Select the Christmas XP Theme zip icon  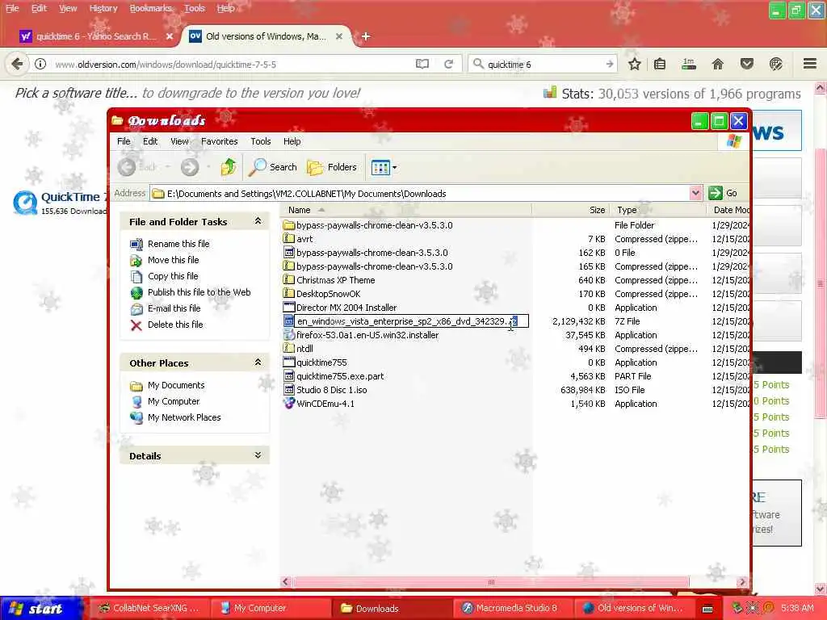[288, 280]
